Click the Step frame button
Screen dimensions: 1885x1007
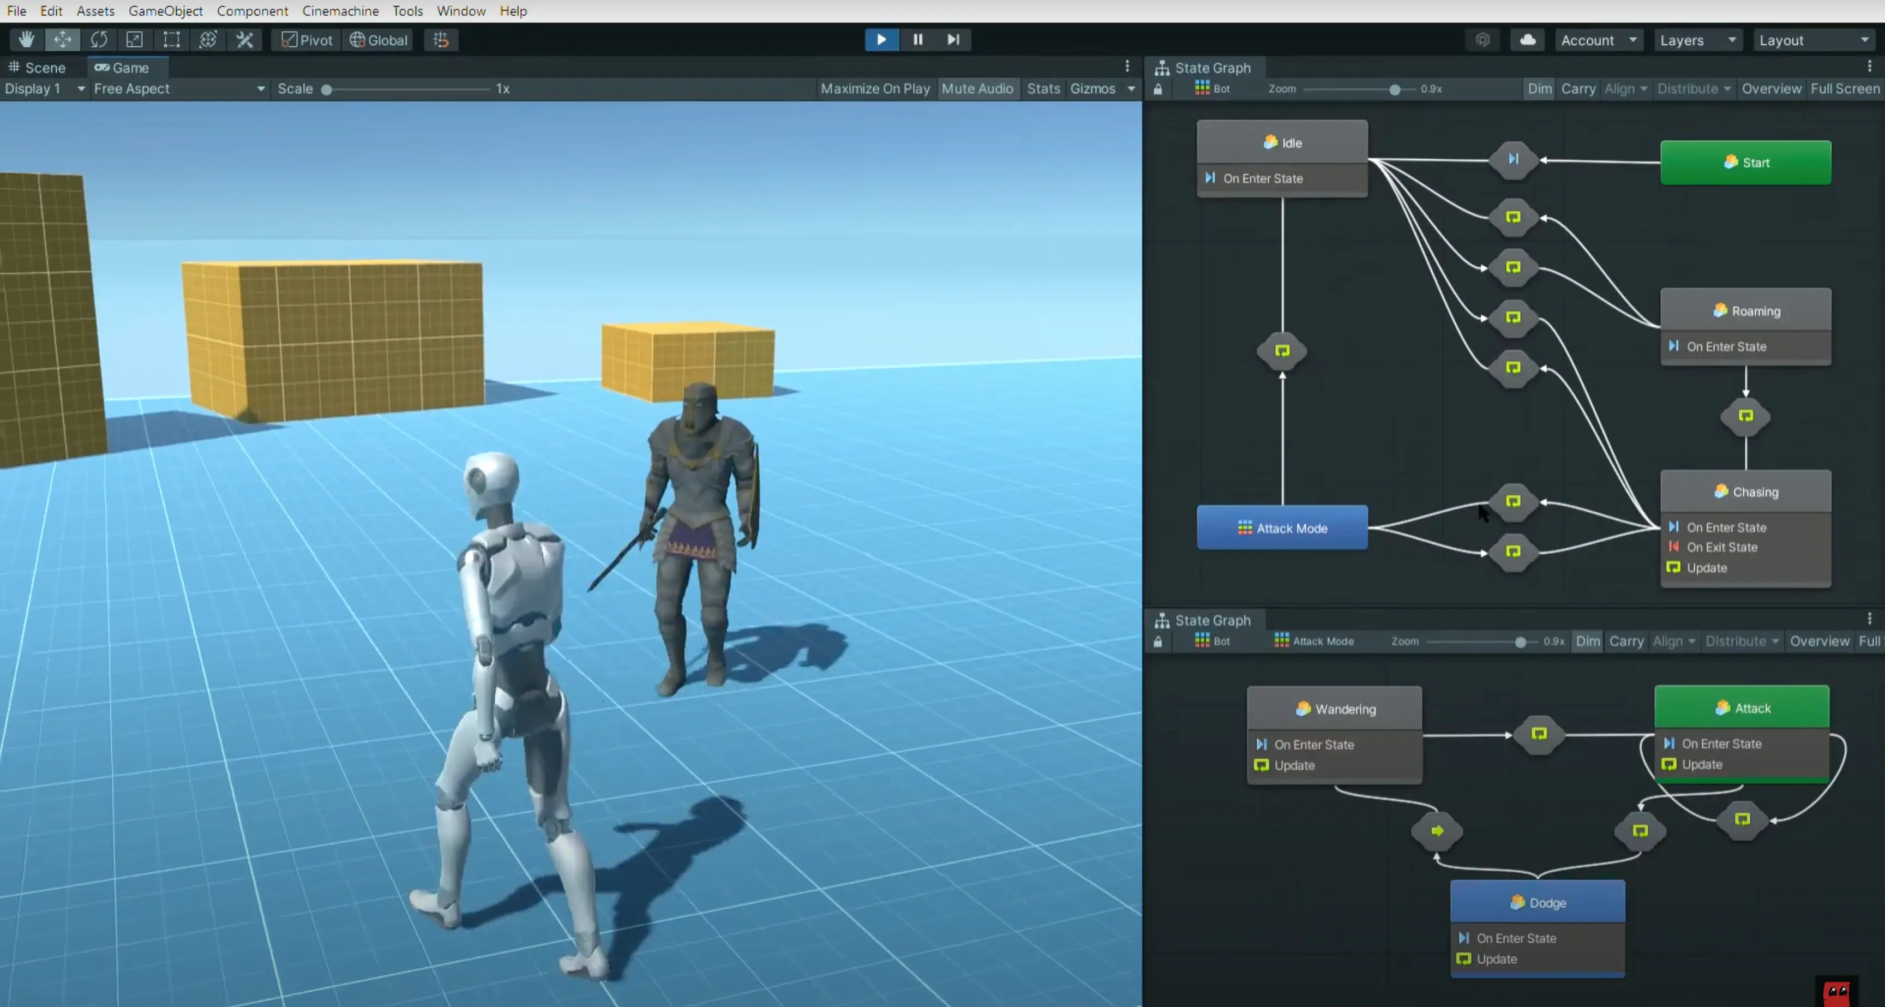pos(953,39)
